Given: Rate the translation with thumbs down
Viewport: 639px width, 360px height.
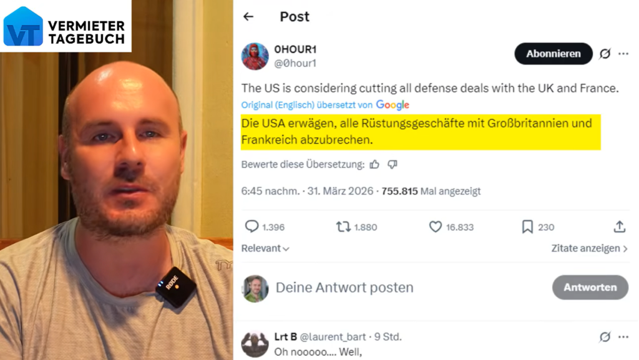Looking at the screenshot, I should (392, 165).
